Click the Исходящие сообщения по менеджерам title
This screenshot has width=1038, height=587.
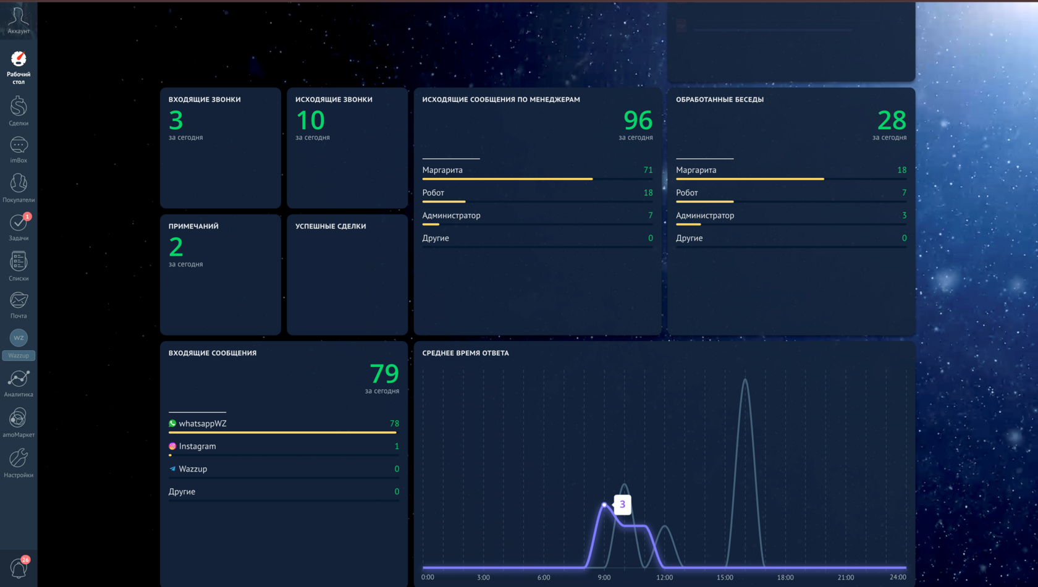tap(501, 99)
